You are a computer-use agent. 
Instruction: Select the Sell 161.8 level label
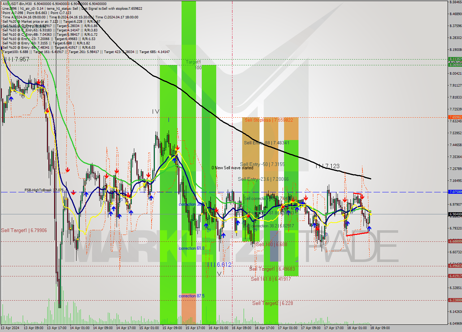pos(271,279)
